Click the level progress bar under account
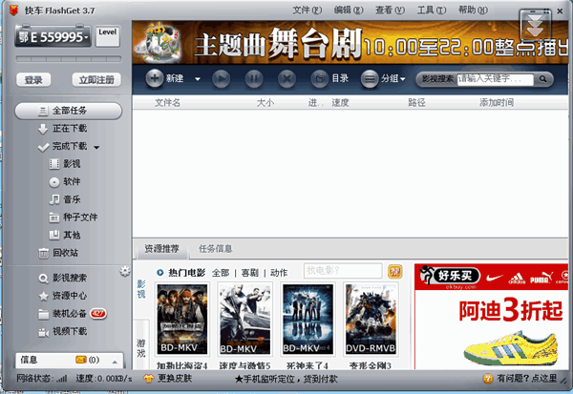The height and width of the screenshot is (394, 573). click(69, 59)
